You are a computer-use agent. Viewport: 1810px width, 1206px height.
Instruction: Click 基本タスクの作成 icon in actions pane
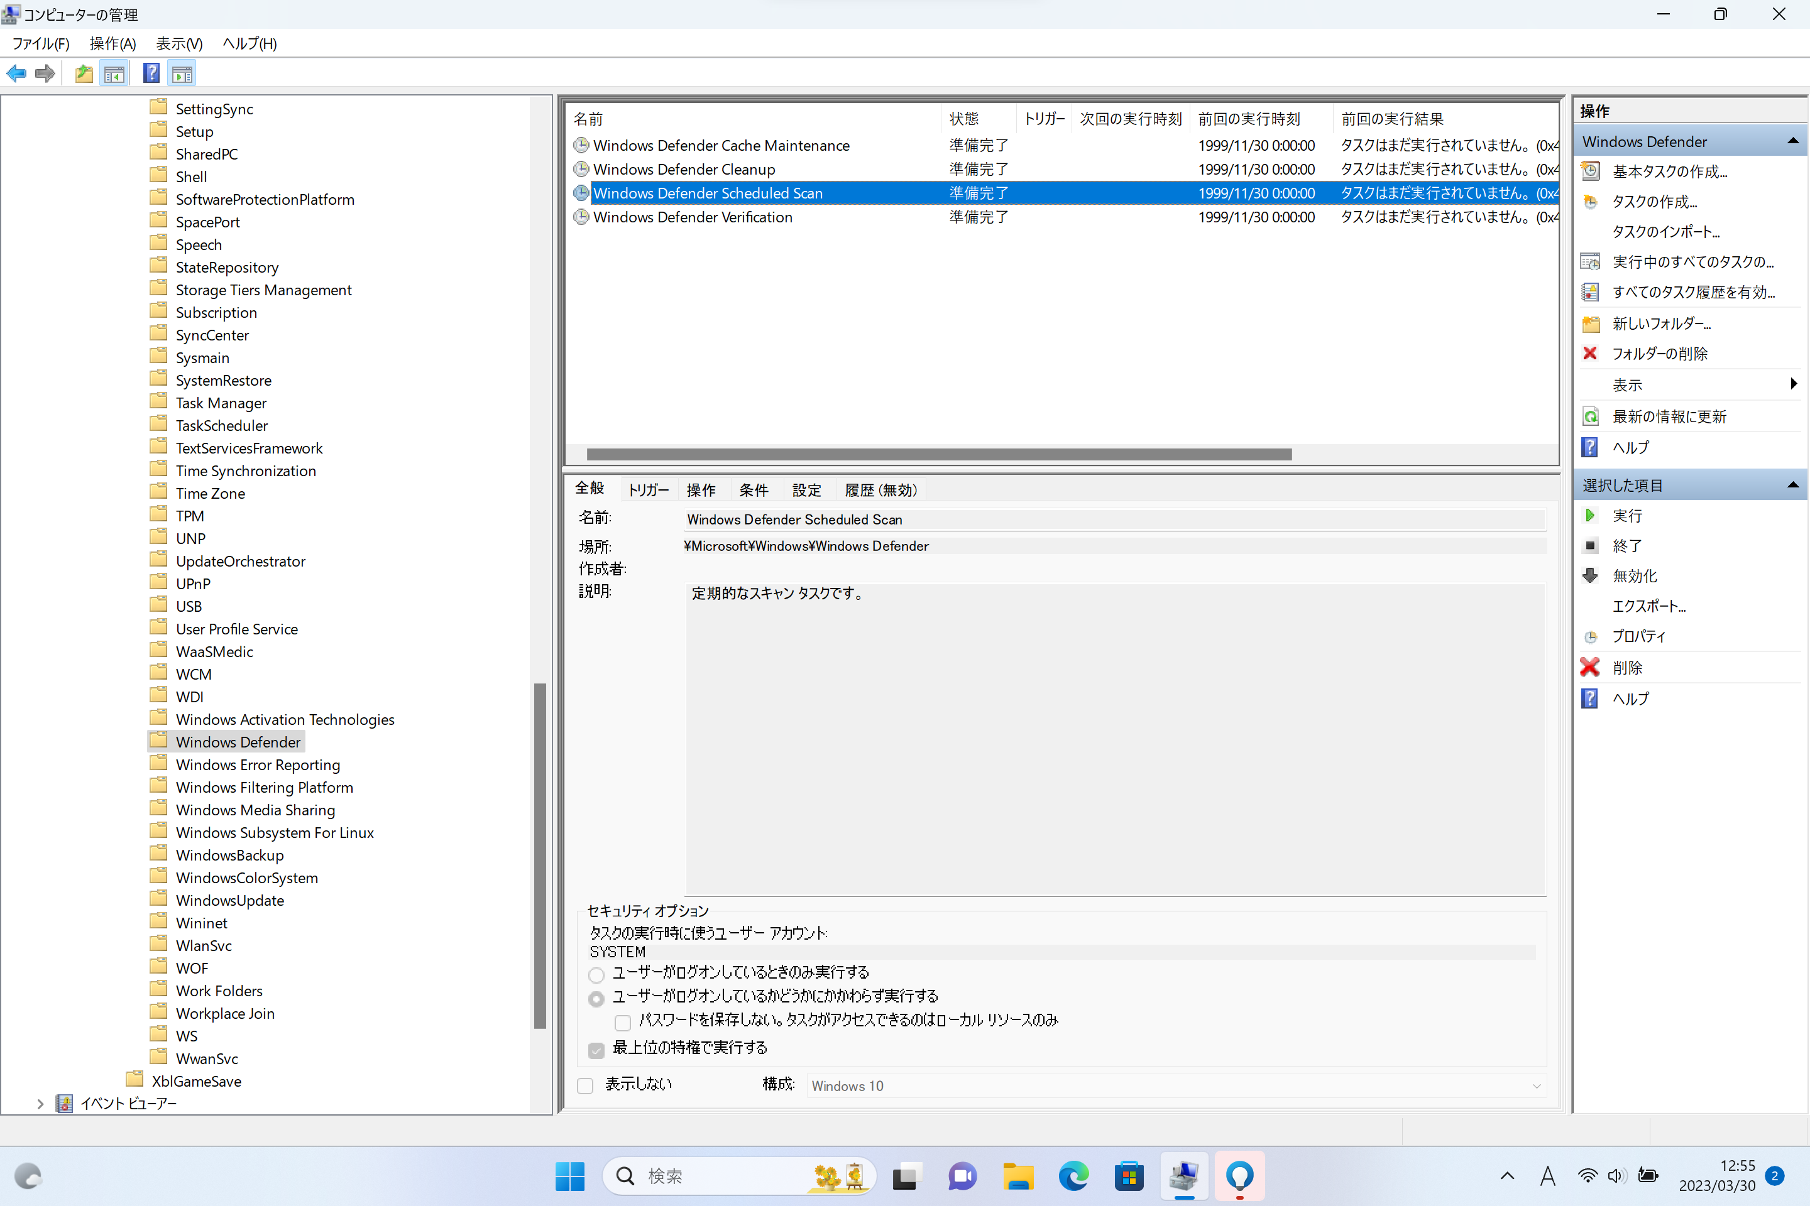(1590, 171)
